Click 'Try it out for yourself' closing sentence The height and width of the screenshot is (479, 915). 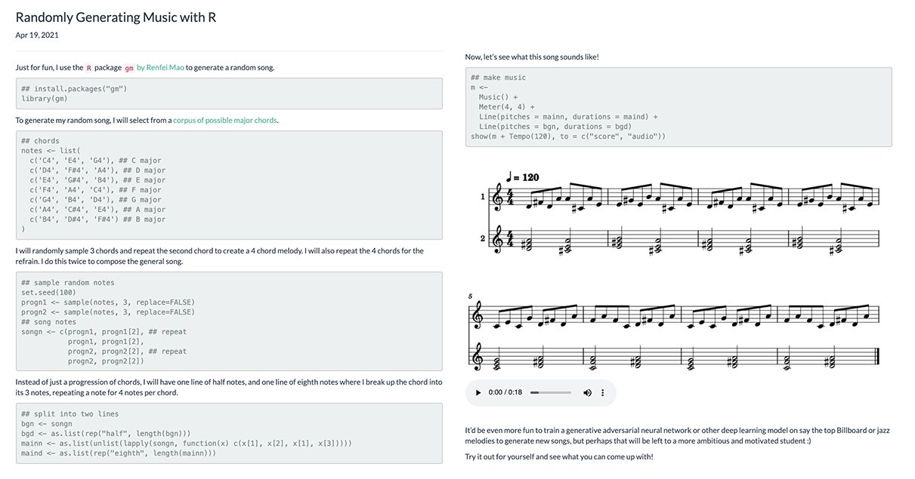tap(558, 457)
